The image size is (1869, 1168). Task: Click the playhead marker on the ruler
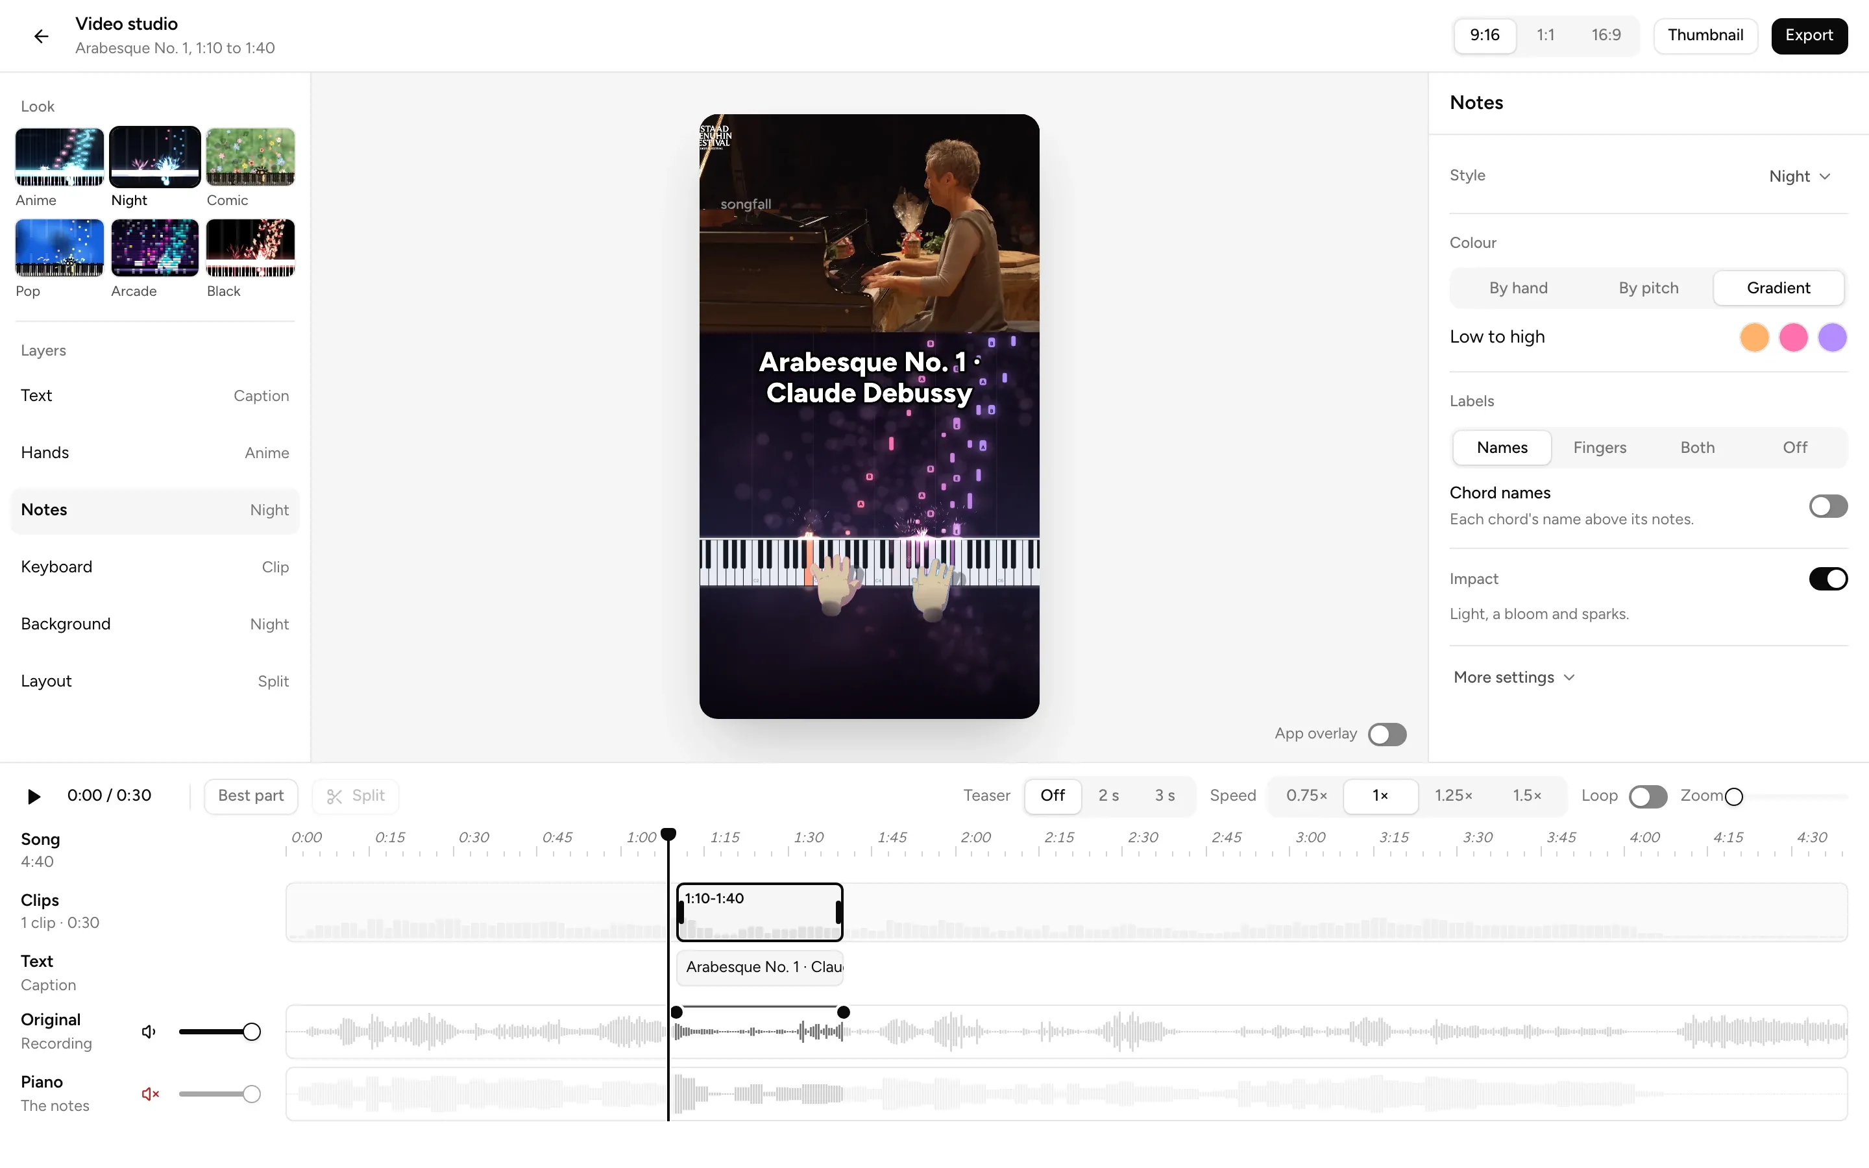[669, 834]
